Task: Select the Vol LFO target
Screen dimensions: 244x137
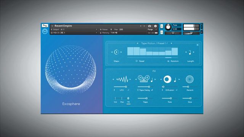Action: pos(115,102)
